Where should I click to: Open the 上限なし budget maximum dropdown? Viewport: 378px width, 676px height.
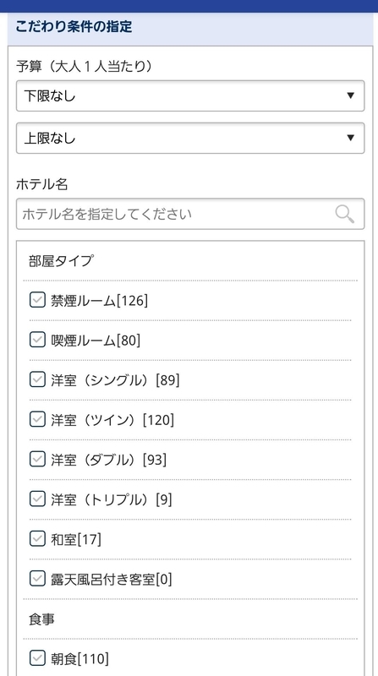pos(190,138)
